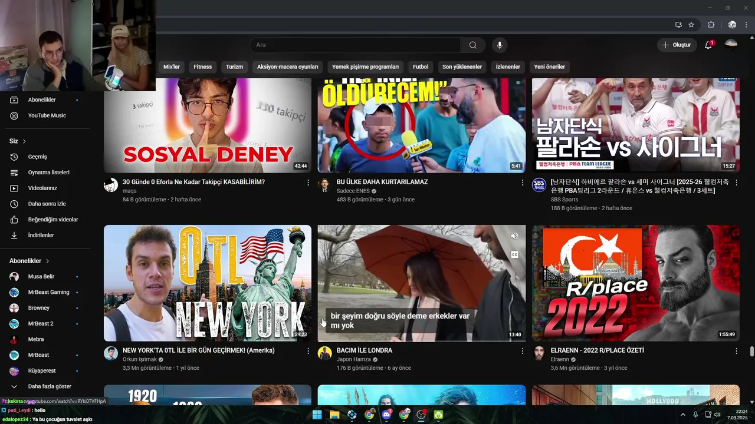Open YouTube notifications bell
755x424 pixels.
click(708, 45)
